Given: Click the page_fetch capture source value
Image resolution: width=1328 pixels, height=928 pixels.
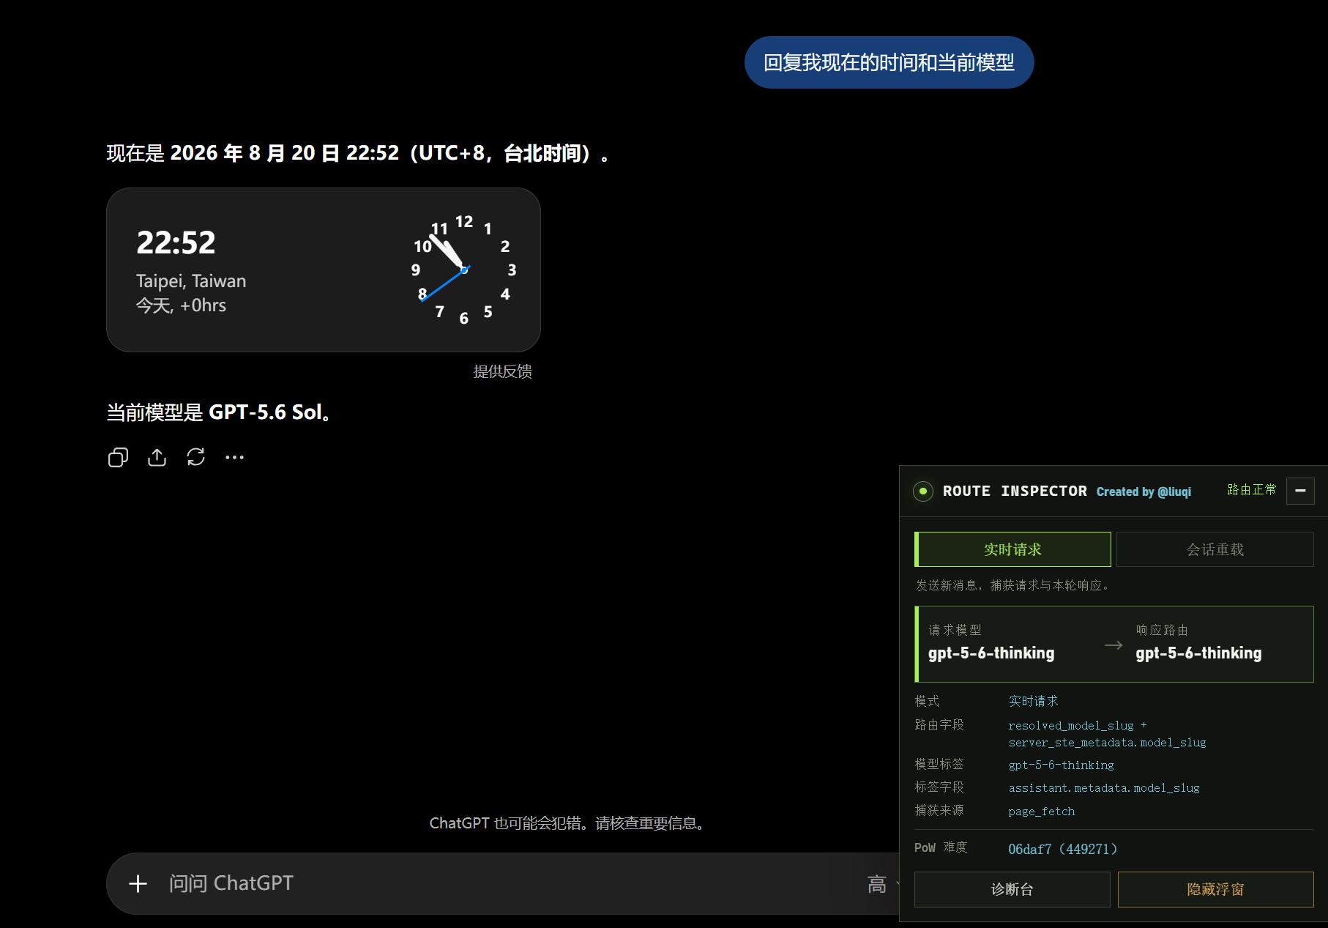Looking at the screenshot, I should click(1041, 812).
